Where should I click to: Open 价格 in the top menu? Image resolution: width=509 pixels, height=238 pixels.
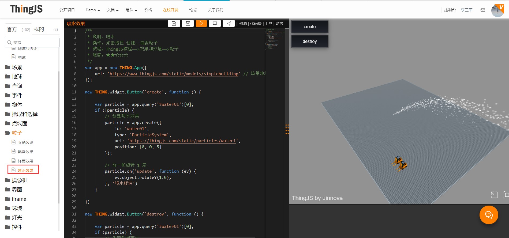point(148,10)
